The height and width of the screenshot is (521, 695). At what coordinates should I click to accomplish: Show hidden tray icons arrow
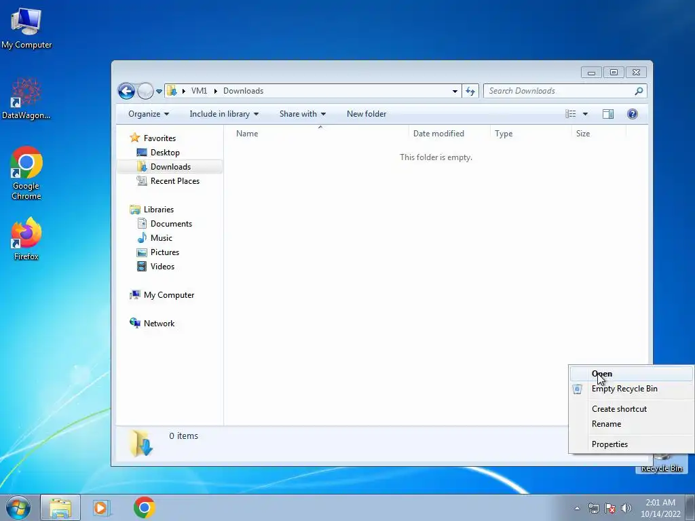(577, 508)
